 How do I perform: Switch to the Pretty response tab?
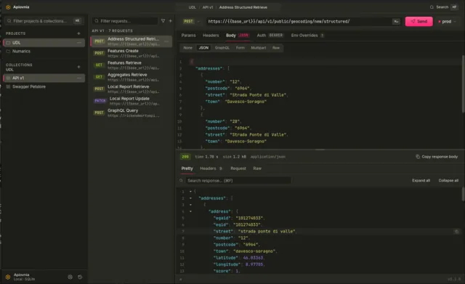tap(187, 169)
